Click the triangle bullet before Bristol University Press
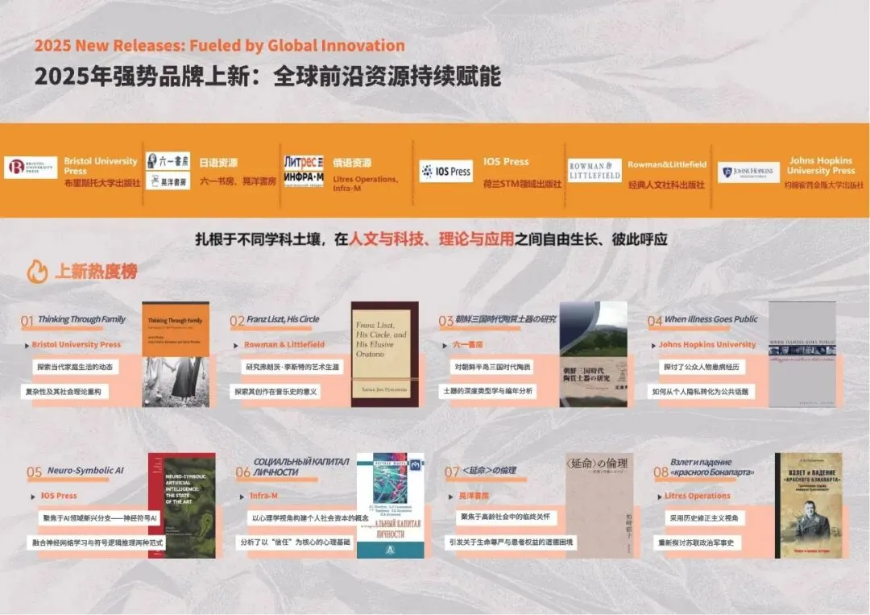Screen dimensions: 870x615 pos(27,345)
